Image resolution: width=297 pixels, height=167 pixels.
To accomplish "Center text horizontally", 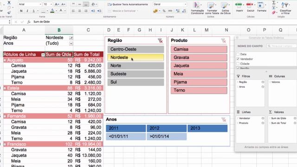I will point(80,11).
